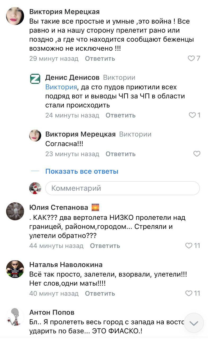Reply to Денис Денисов's comment
This screenshot has width=208, height=339.
(121, 115)
